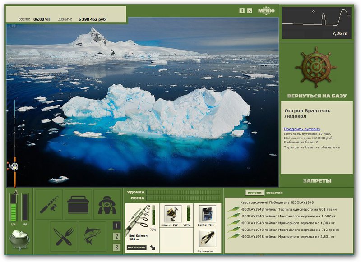Viewport: 361px width, 262px height.
Task: Switch to rod slot 1
Action: pyautogui.click(x=117, y=225)
